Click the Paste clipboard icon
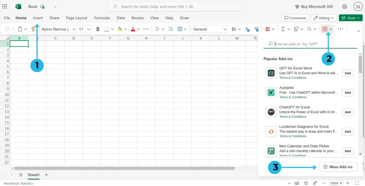Image resolution: width=365 pixels, height=186 pixels. point(20,29)
